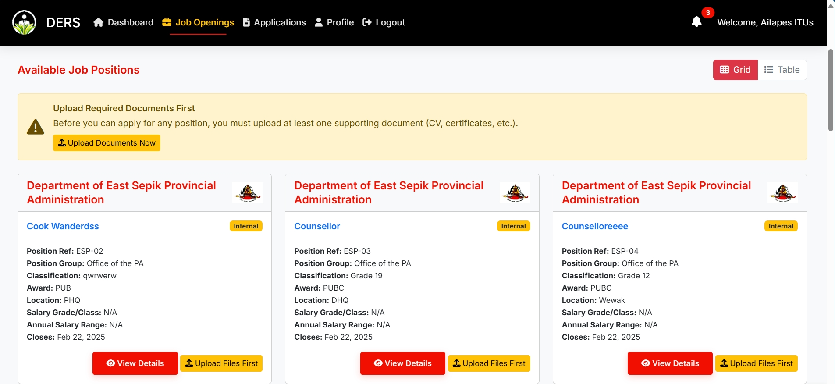Click Upload Required Documents First heading
Image resolution: width=835 pixels, height=384 pixels.
[x=124, y=108]
